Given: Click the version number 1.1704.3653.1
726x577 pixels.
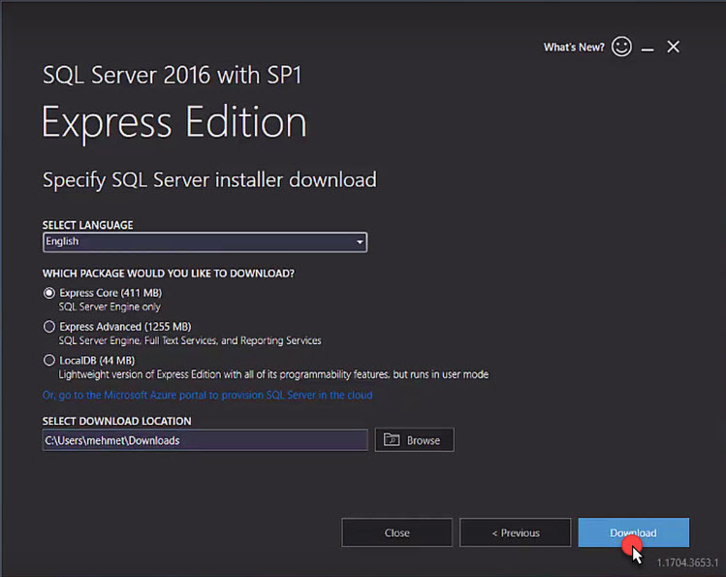Looking at the screenshot, I should pos(687,562).
